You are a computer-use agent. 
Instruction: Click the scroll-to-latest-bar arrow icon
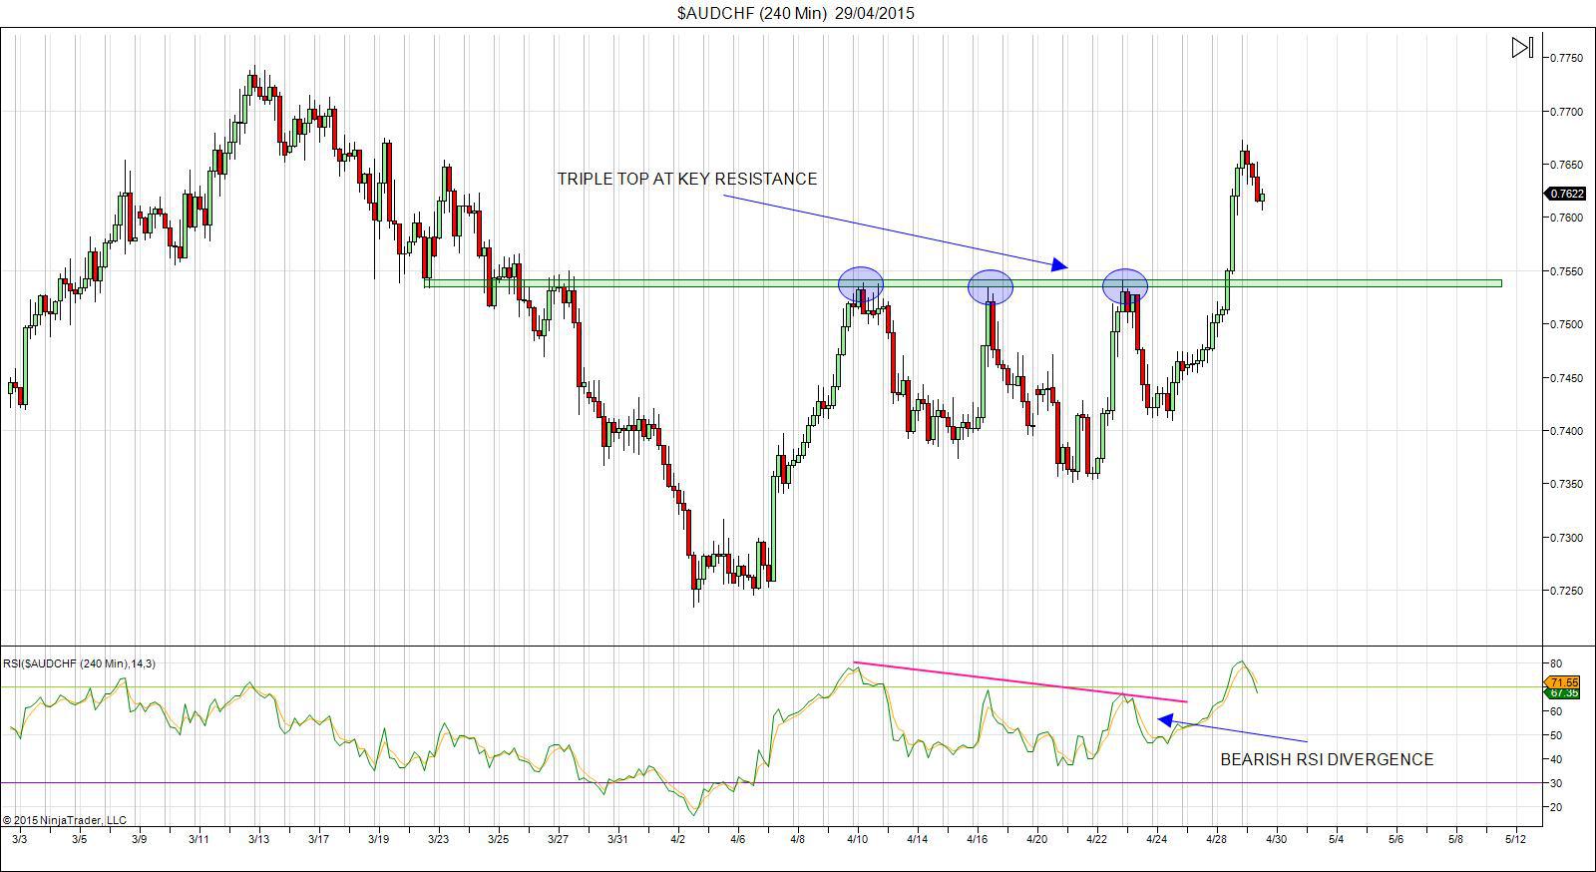(x=1522, y=48)
